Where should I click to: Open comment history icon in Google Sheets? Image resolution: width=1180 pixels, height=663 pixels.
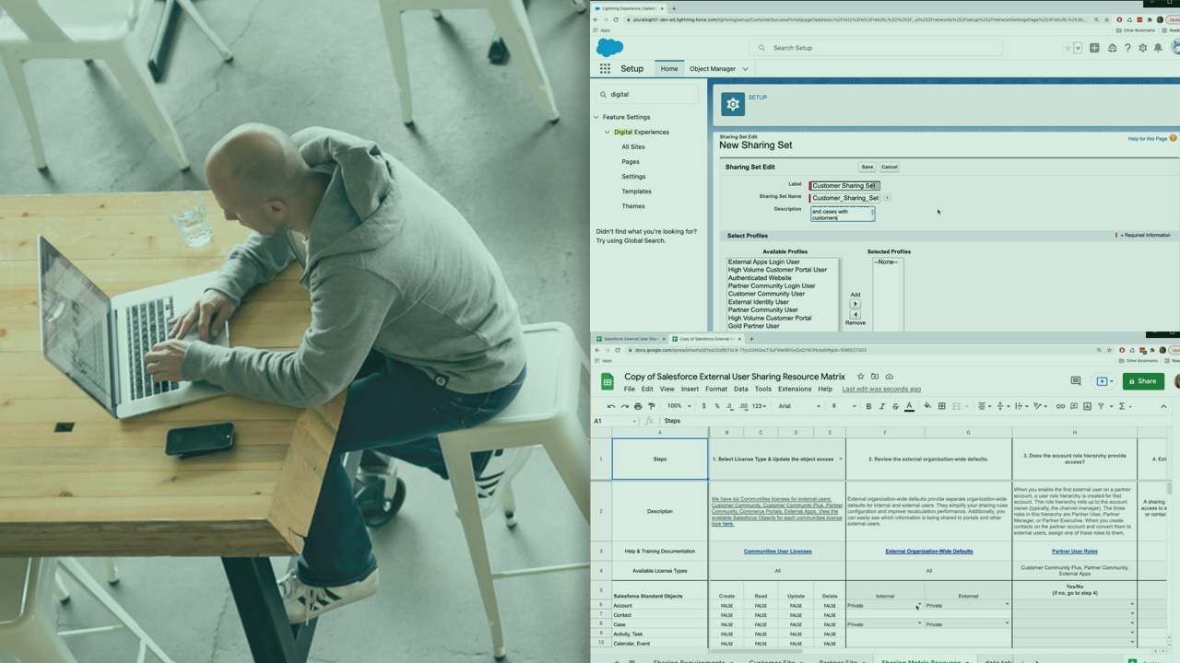click(x=1075, y=380)
